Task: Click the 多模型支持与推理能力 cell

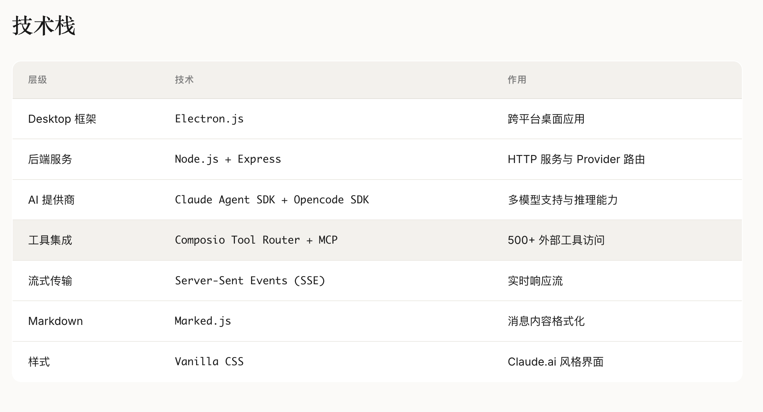Action: point(563,200)
